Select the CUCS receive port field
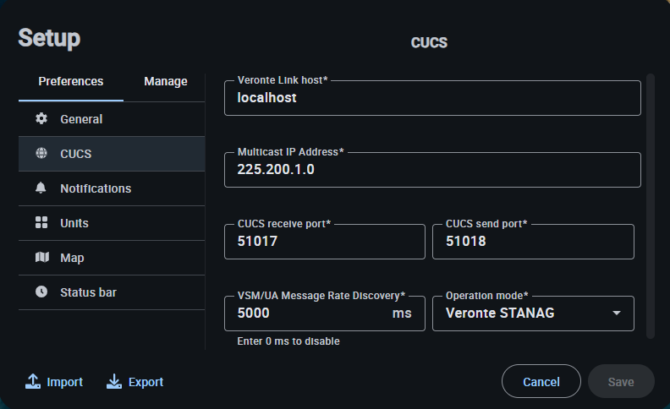The width and height of the screenshot is (670, 409). (x=325, y=242)
